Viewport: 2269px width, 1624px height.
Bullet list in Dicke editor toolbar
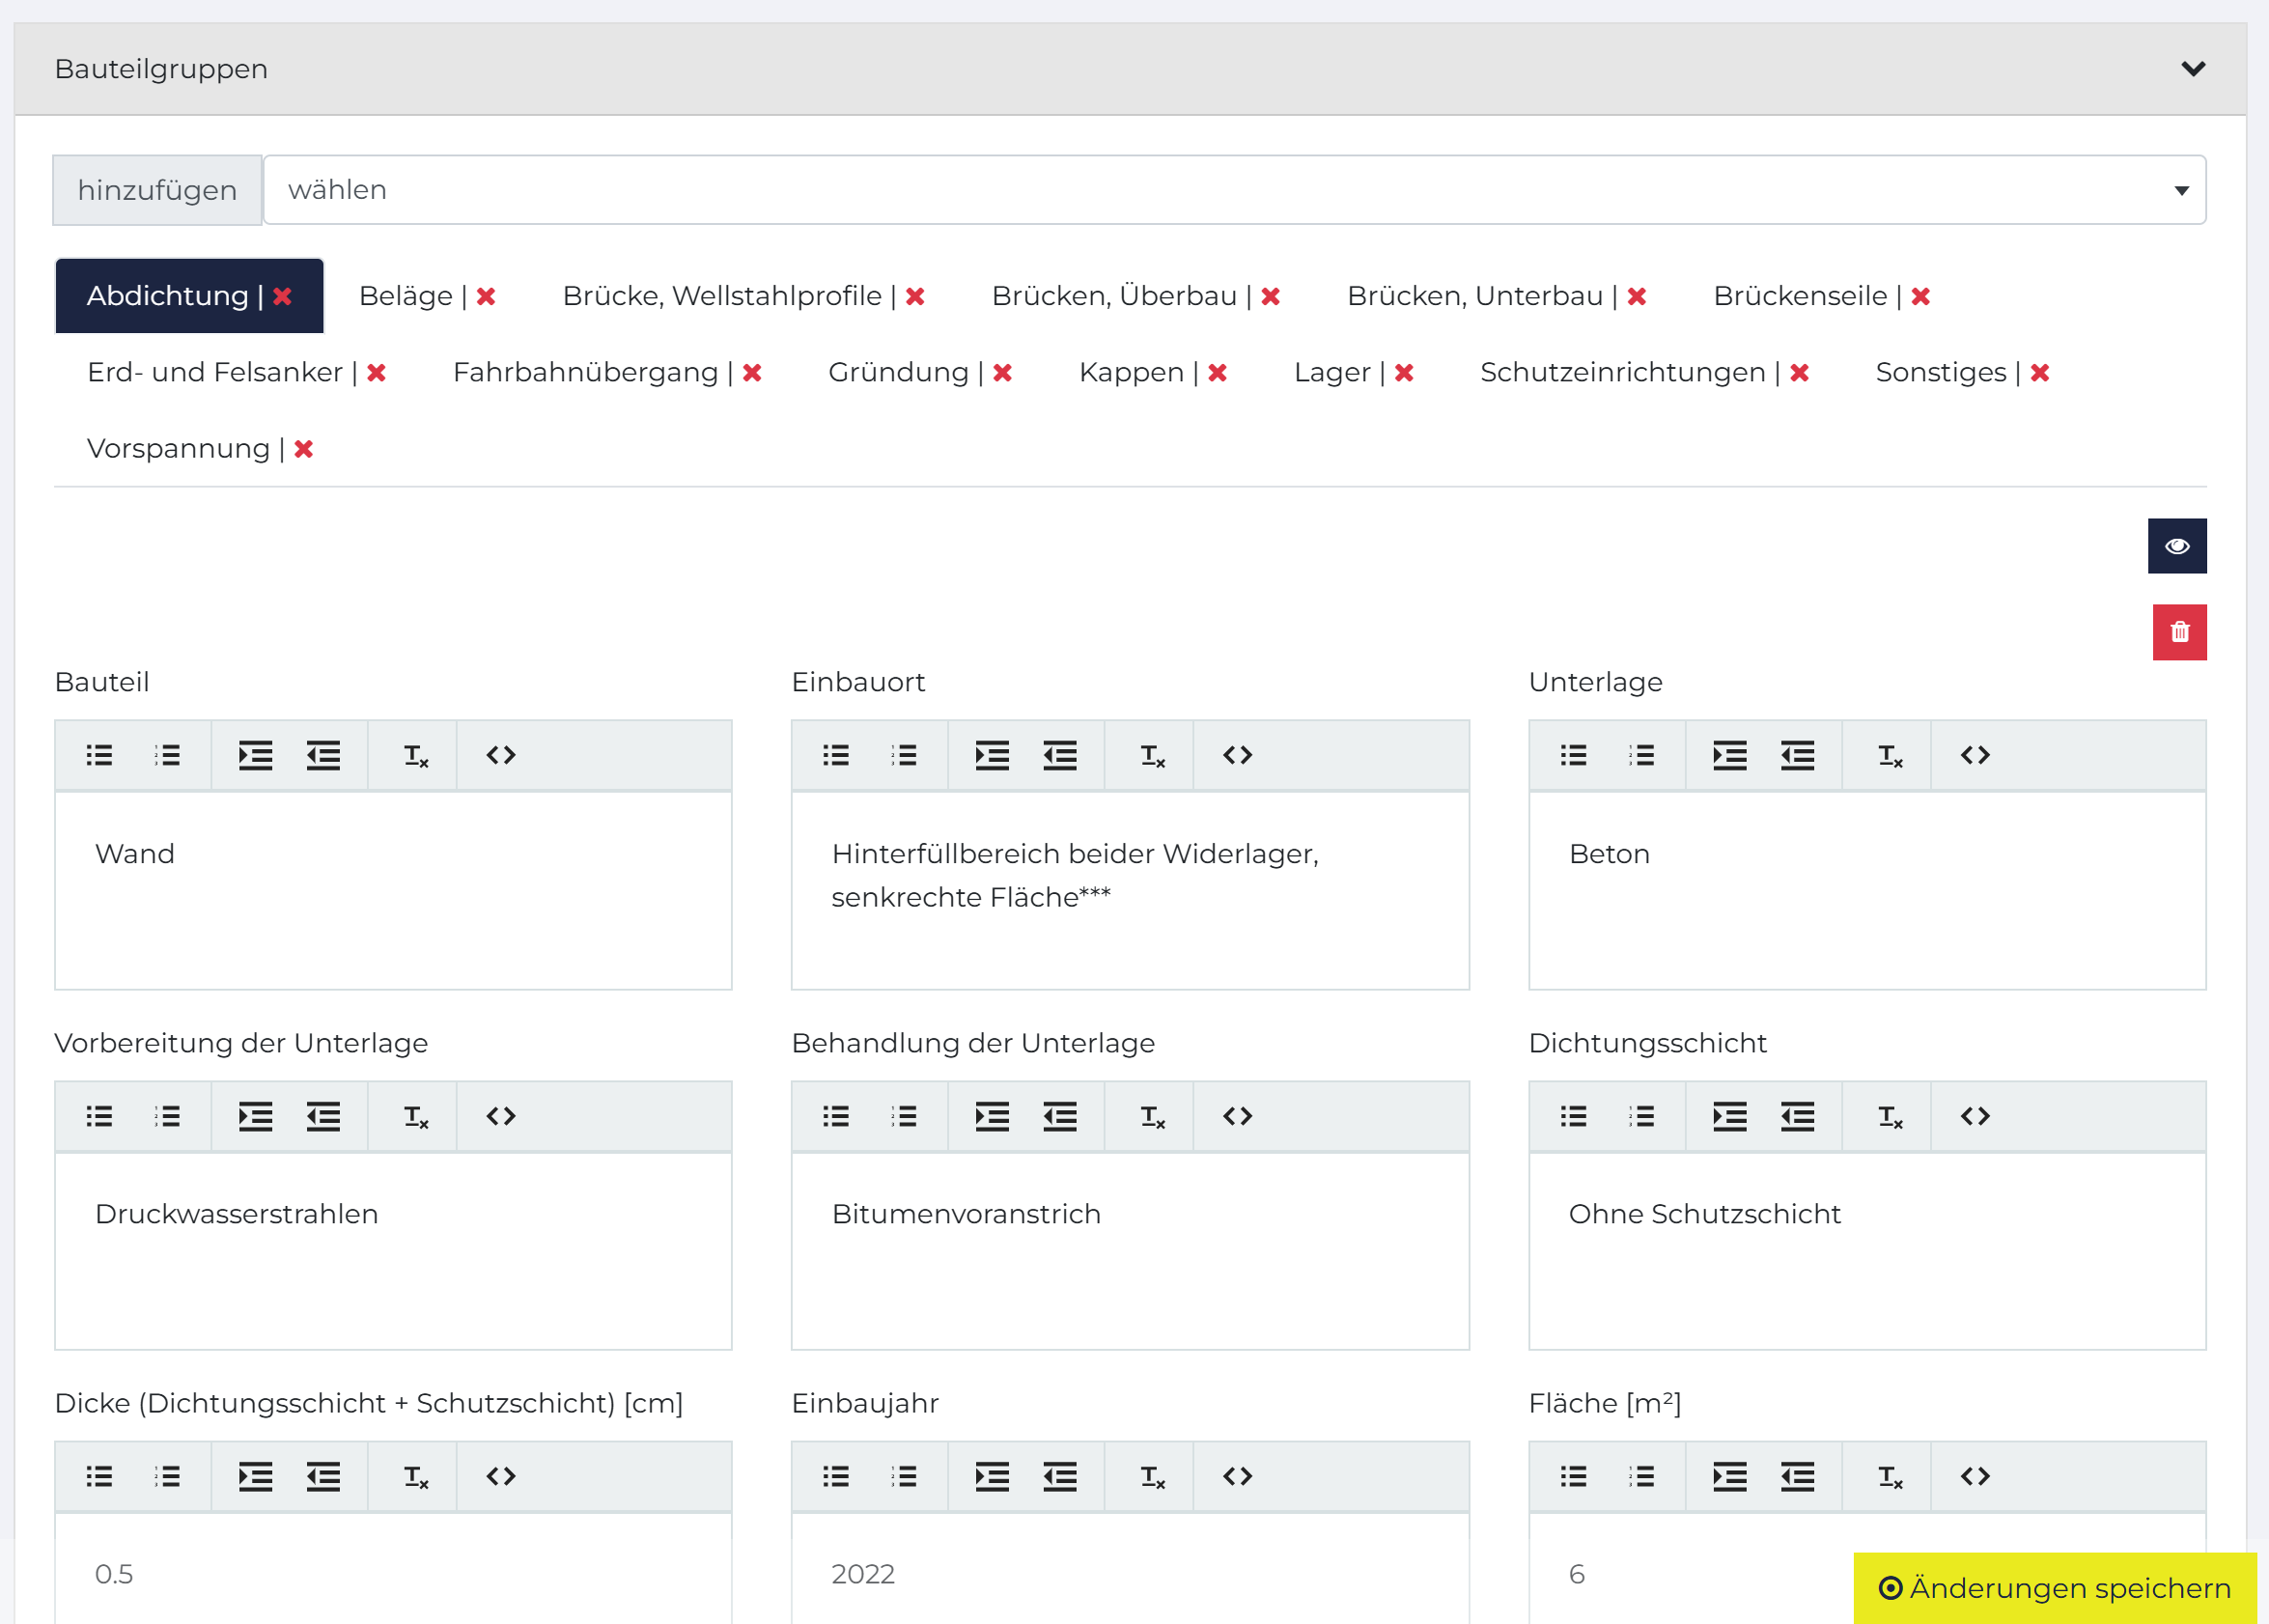(99, 1476)
